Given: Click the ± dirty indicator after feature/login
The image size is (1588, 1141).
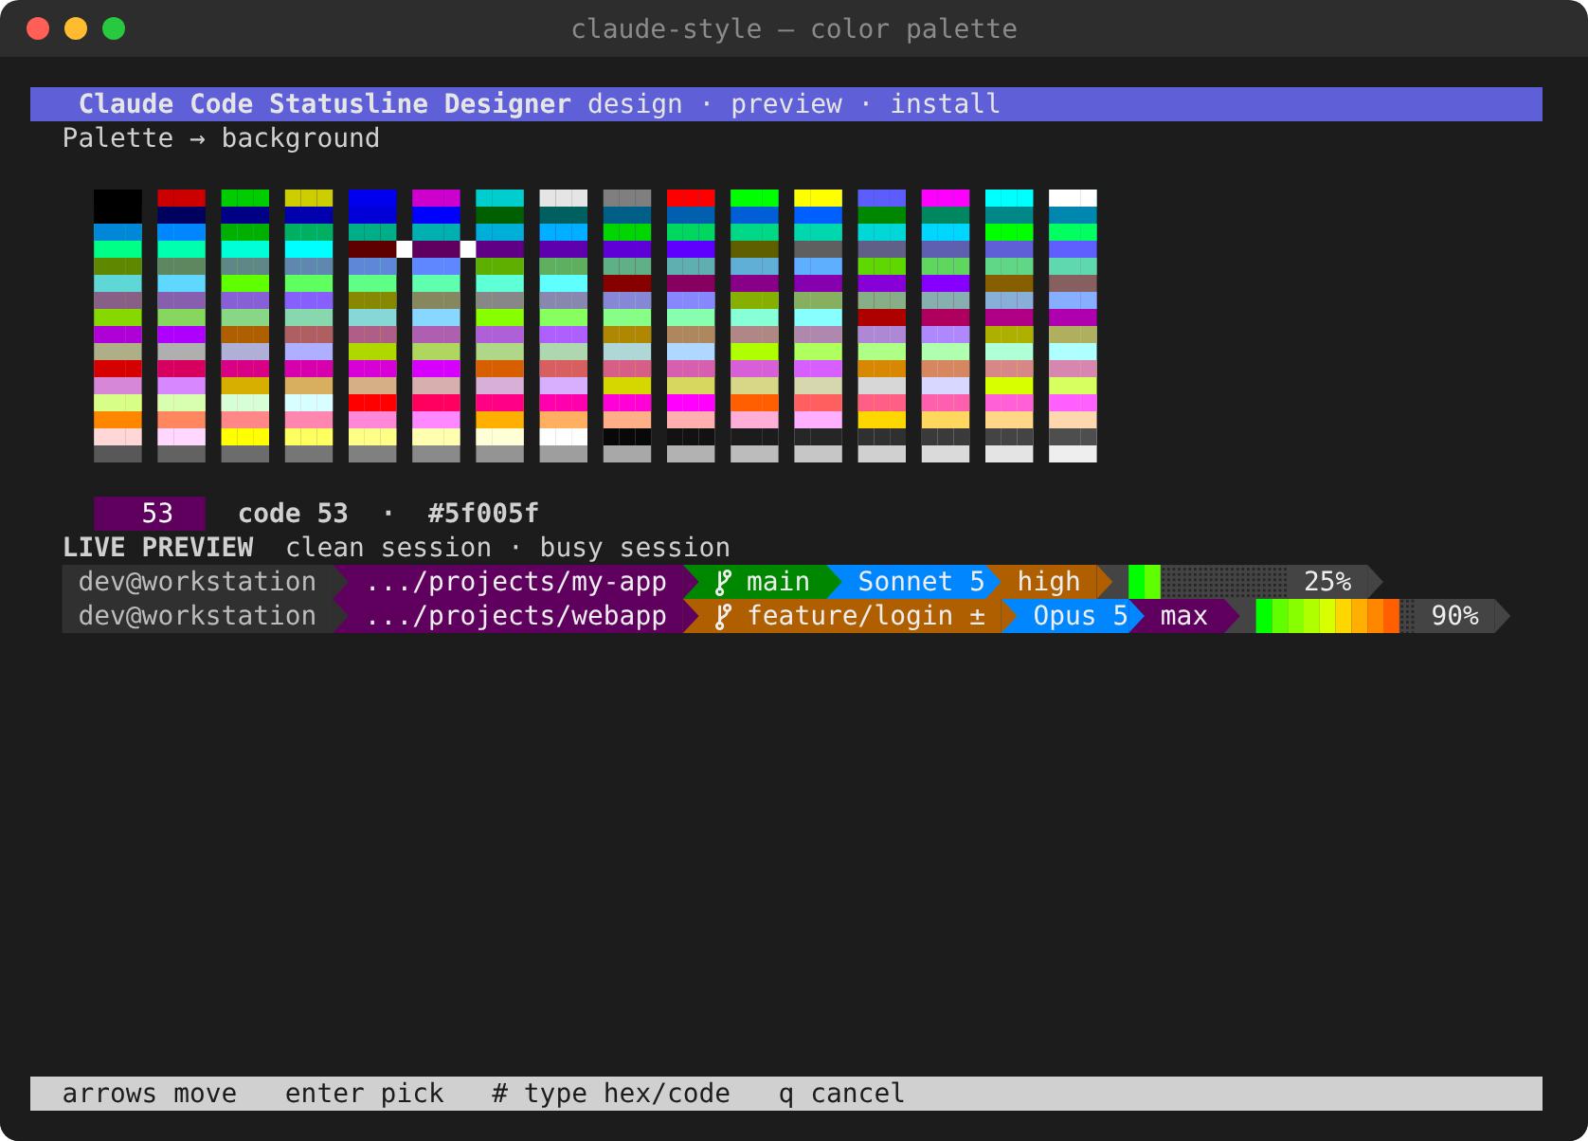Looking at the screenshot, I should (977, 616).
